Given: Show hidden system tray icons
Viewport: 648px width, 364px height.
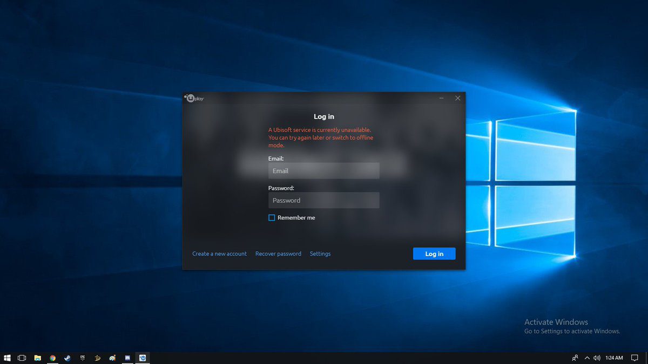Looking at the screenshot, I should click(587, 358).
